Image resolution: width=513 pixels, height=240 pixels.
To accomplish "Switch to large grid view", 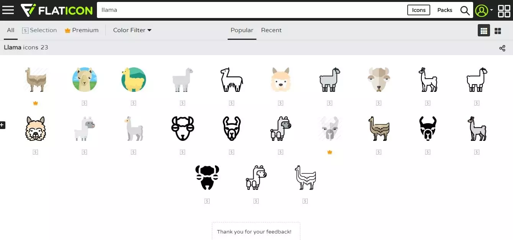I will 498,31.
